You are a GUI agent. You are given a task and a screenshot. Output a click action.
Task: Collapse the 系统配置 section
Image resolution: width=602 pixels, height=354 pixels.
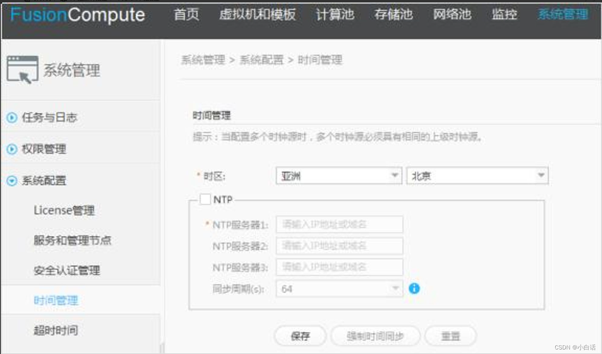[12, 180]
